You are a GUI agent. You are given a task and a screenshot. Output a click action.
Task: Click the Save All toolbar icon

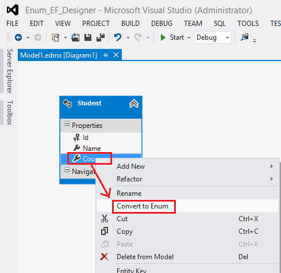(101, 37)
